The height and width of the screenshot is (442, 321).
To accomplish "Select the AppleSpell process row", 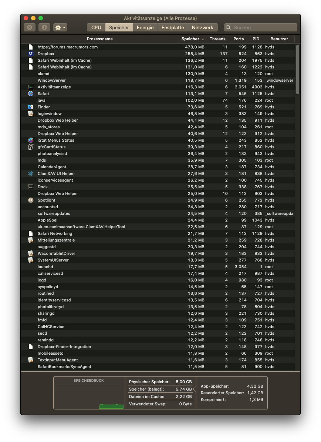I will [x=158, y=220].
